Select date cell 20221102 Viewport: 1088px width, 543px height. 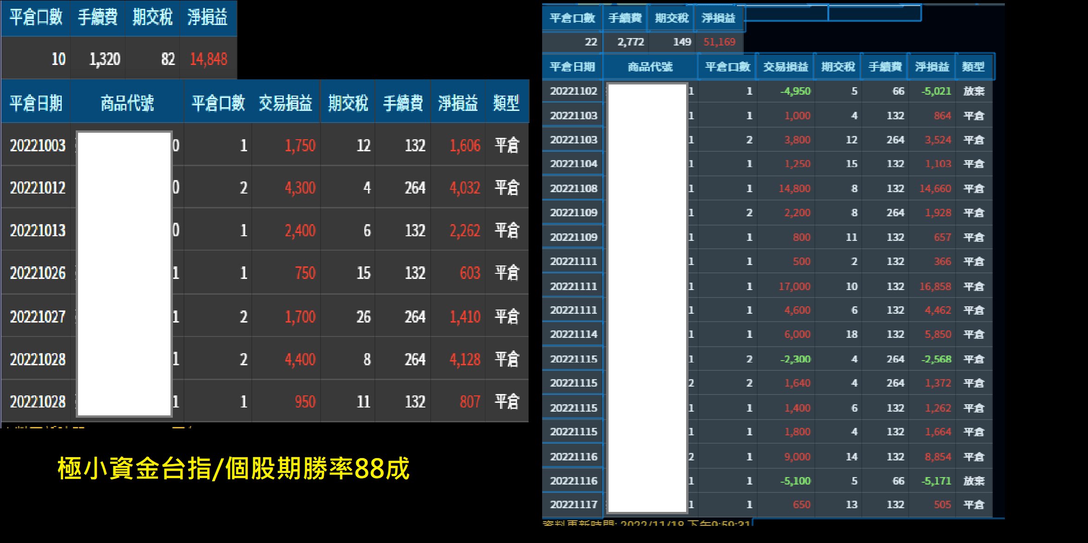574,91
